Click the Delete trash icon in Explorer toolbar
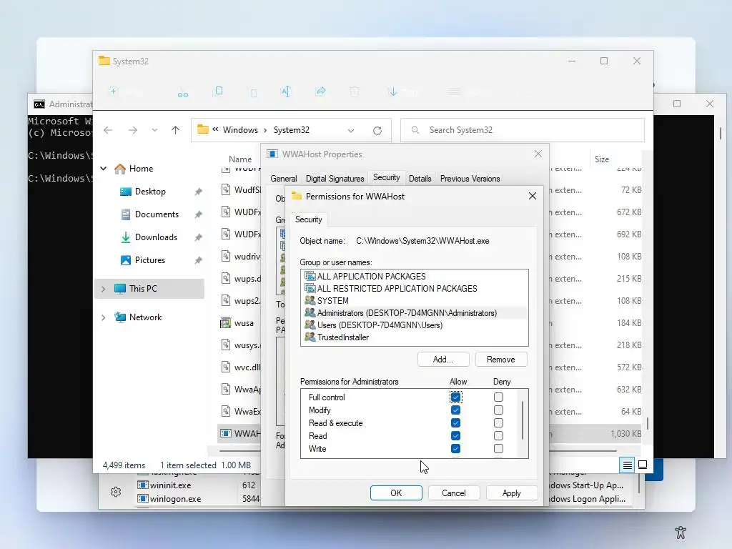Image resolution: width=732 pixels, height=549 pixels. pyautogui.click(x=355, y=91)
